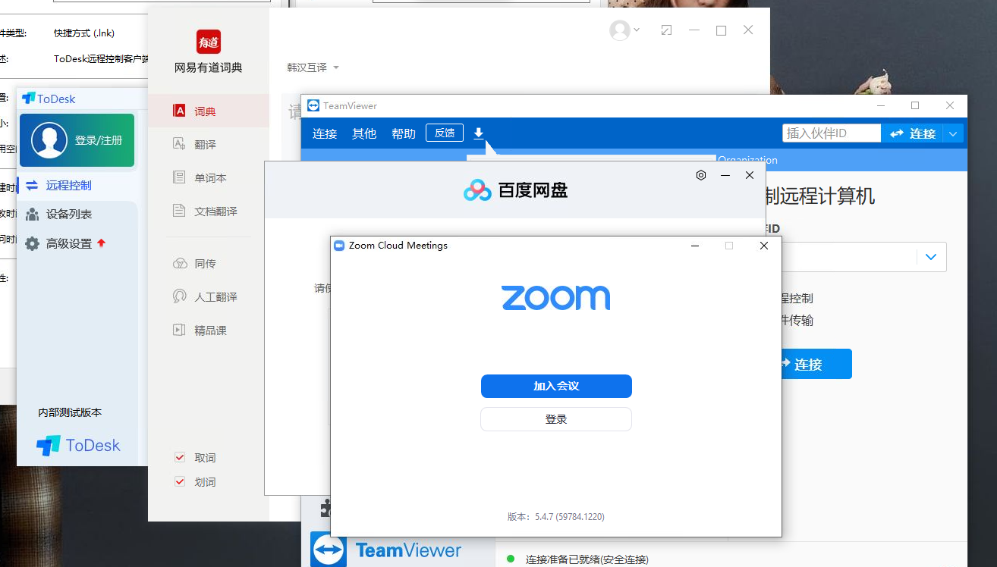Click the red update arrow beside 高级设置

coord(101,243)
